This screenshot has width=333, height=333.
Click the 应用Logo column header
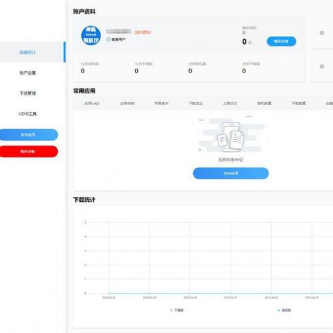92,103
